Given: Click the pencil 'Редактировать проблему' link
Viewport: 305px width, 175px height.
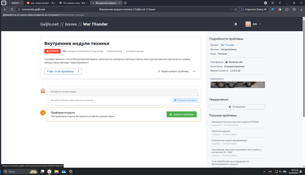Looking at the screenshot, I should [173, 71].
